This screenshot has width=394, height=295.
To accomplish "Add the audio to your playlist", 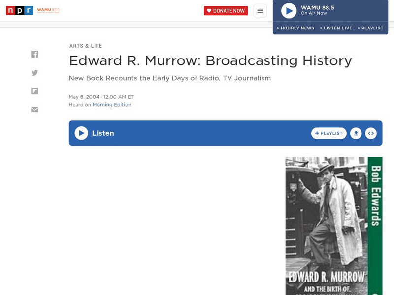I will (329, 133).
